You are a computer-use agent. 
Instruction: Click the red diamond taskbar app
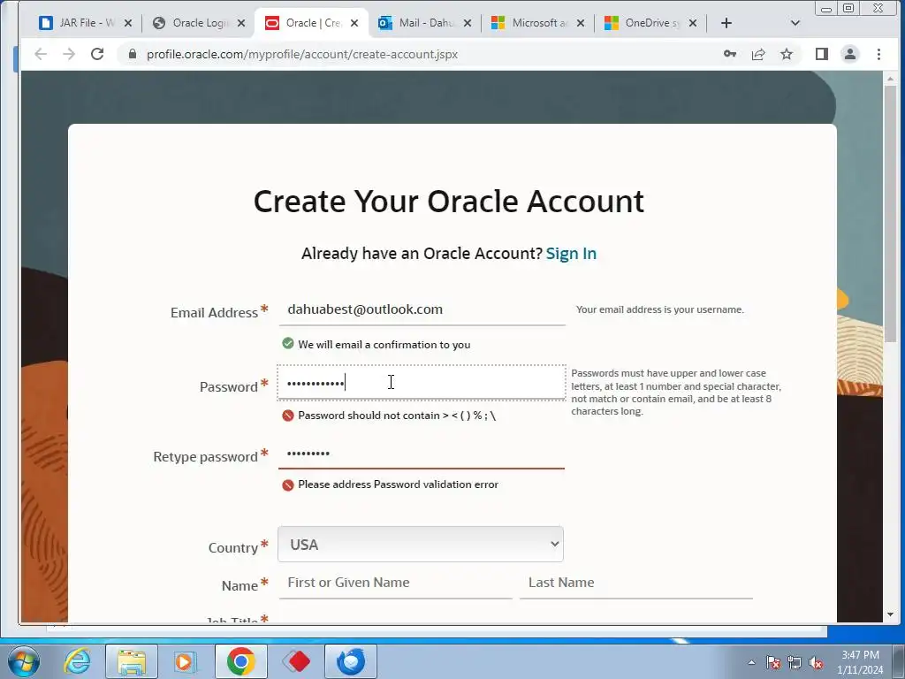point(296,661)
